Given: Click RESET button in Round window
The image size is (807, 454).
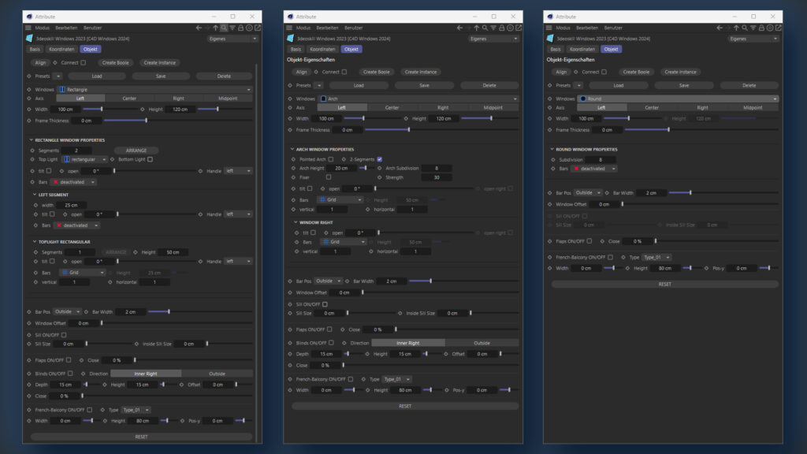Looking at the screenshot, I should [x=664, y=284].
